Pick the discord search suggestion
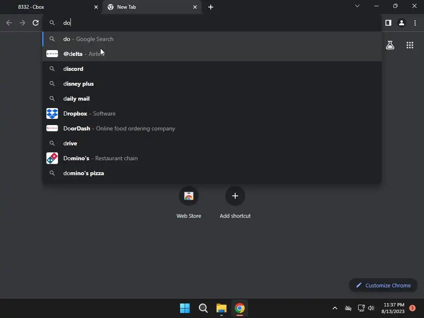424x318 pixels. 212,69
